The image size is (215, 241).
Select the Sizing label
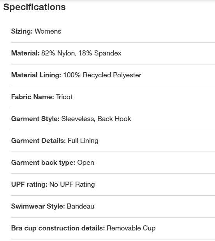pos(22,32)
